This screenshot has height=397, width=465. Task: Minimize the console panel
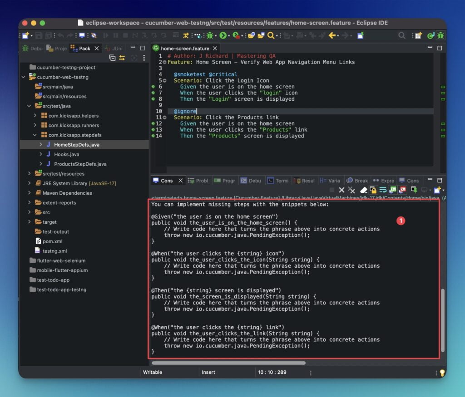click(x=430, y=180)
